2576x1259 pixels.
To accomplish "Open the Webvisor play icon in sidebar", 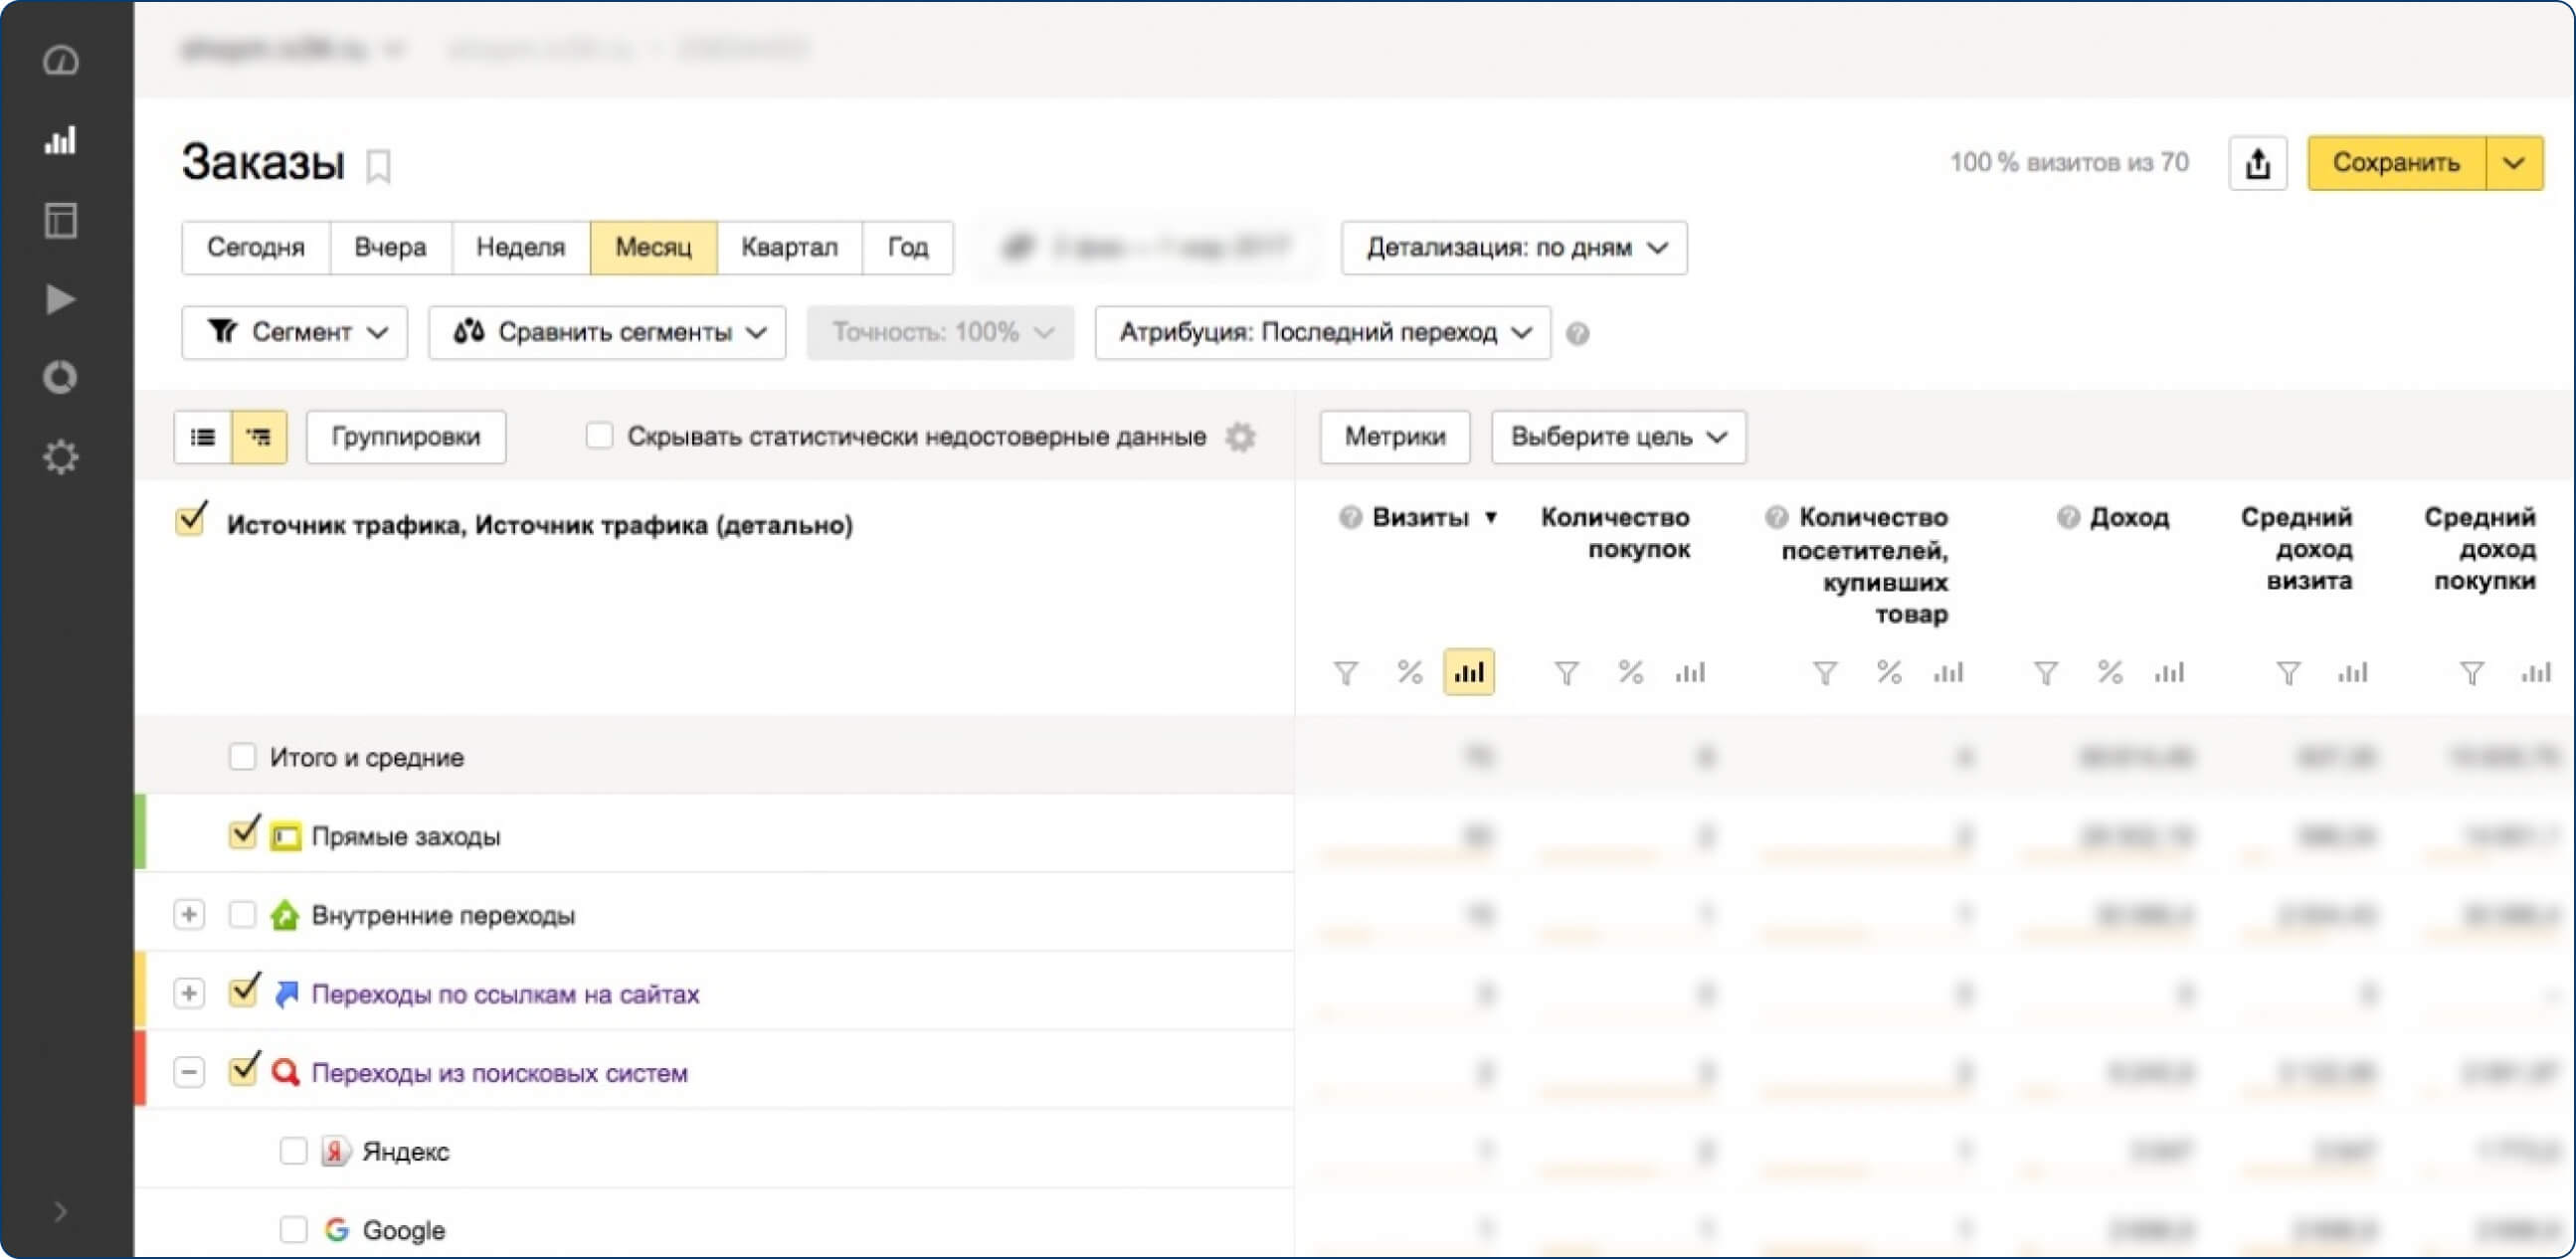I will click(x=60, y=299).
